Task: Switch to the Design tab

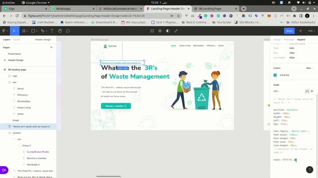Action: pos(277,40)
